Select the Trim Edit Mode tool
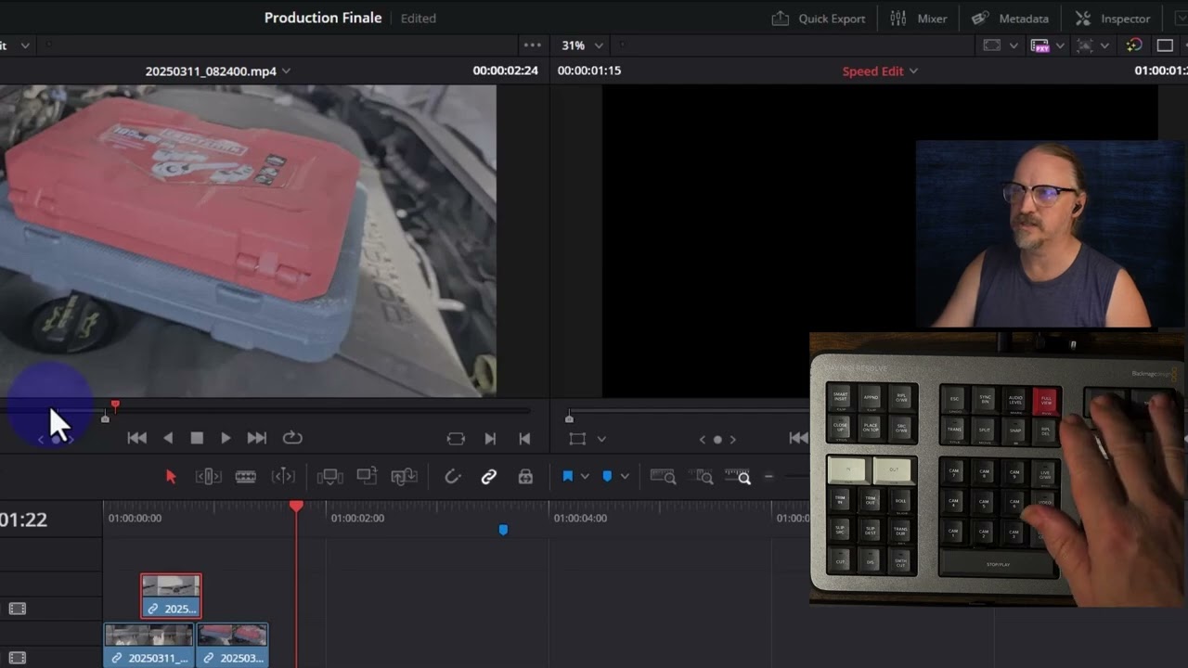The width and height of the screenshot is (1188, 668). 209,477
